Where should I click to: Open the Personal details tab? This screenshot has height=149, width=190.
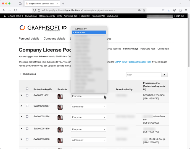click(29, 39)
